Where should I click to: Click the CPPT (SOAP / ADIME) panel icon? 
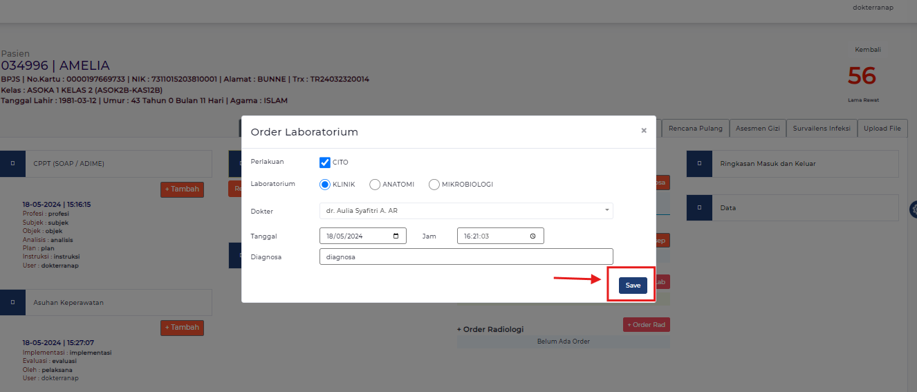point(13,164)
